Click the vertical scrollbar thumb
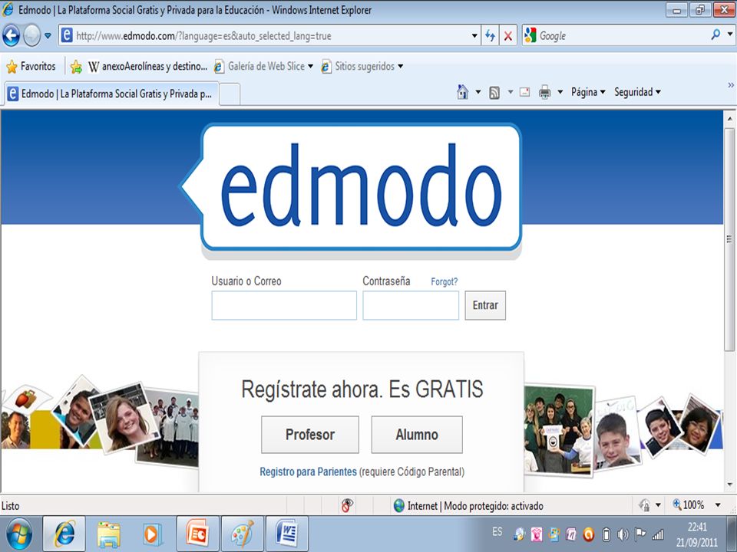The image size is (737, 552). [x=729, y=239]
